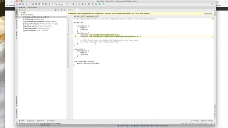
Task: Open the SonarLint tool window tab
Action: 51,121
